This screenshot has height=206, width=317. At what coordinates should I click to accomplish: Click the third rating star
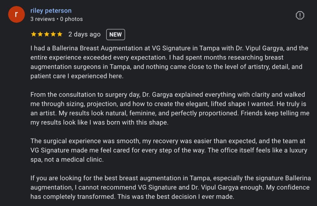pos(47,34)
